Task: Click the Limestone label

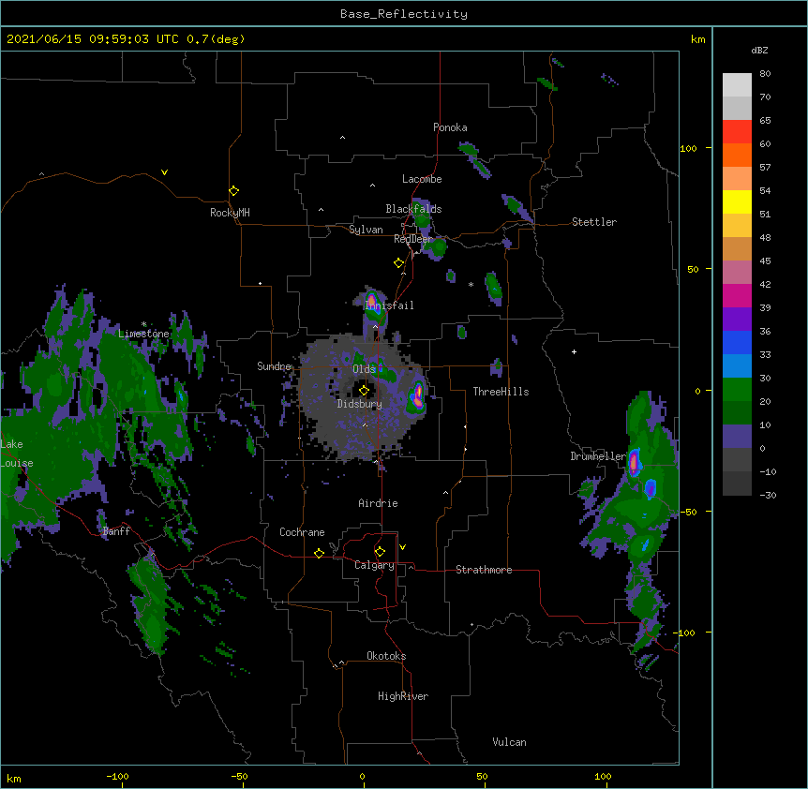Action: (x=143, y=334)
